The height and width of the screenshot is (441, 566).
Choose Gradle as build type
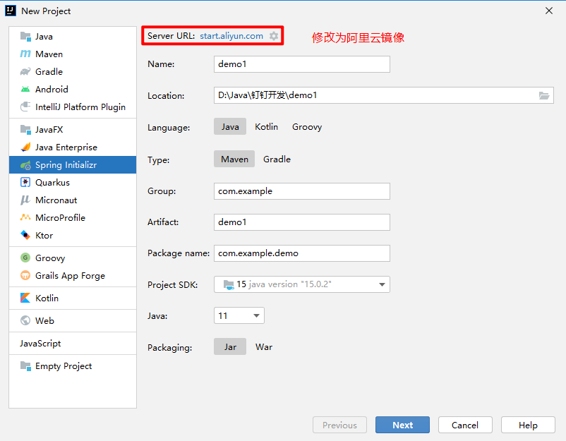277,159
